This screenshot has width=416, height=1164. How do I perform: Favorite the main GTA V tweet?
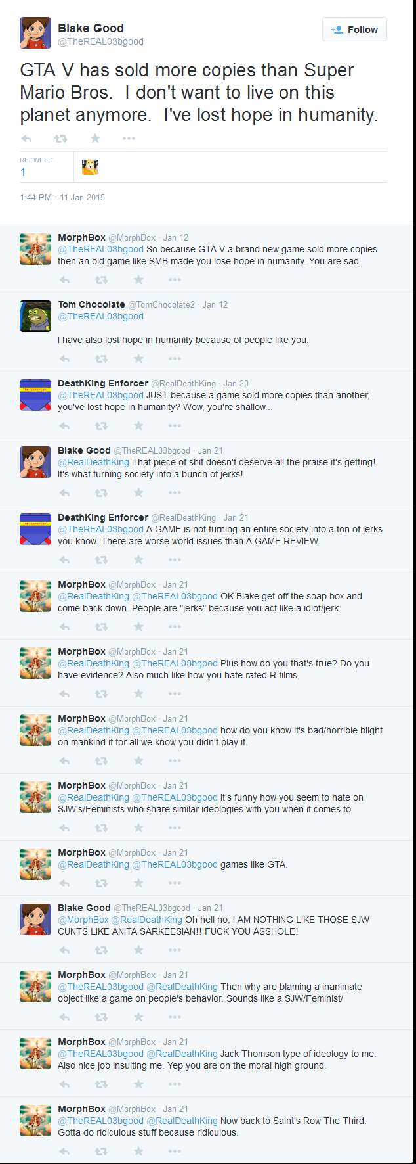(95, 138)
